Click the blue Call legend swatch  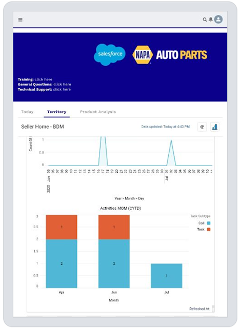point(209,223)
